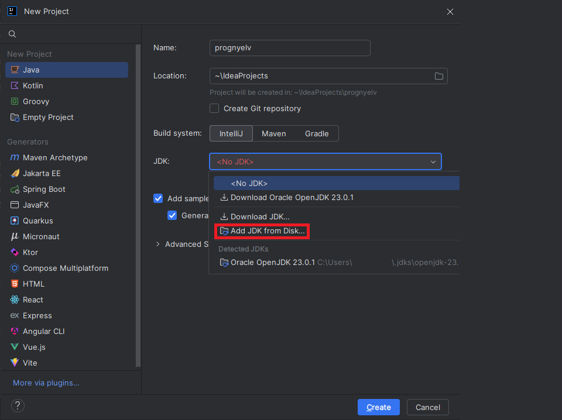Open help via question mark icon
This screenshot has height=420, width=562.
pyautogui.click(x=18, y=406)
